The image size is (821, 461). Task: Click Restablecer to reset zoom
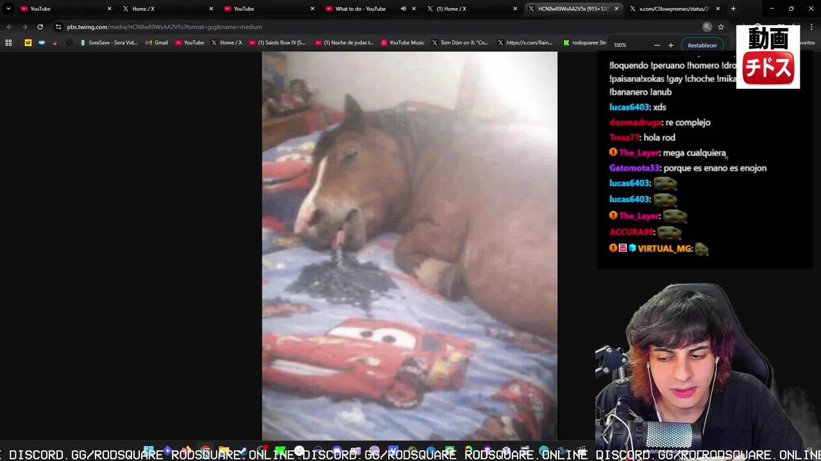point(702,45)
